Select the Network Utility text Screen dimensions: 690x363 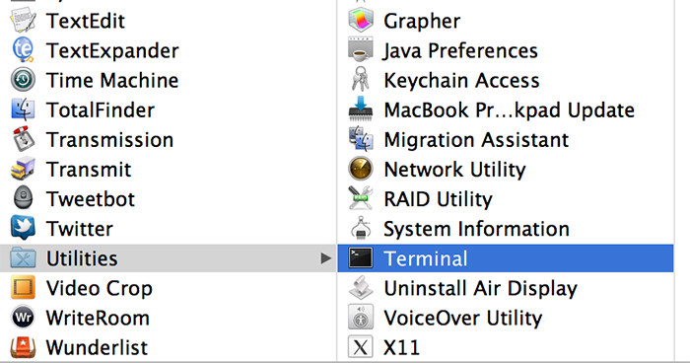(455, 170)
